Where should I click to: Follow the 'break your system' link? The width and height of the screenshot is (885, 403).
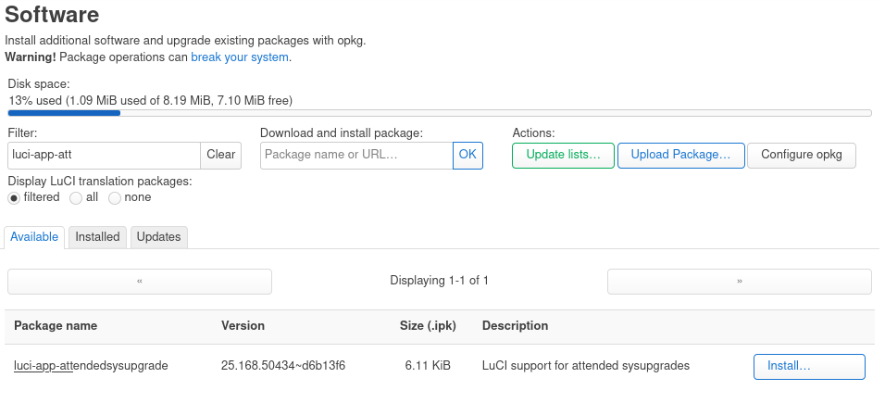[241, 57]
